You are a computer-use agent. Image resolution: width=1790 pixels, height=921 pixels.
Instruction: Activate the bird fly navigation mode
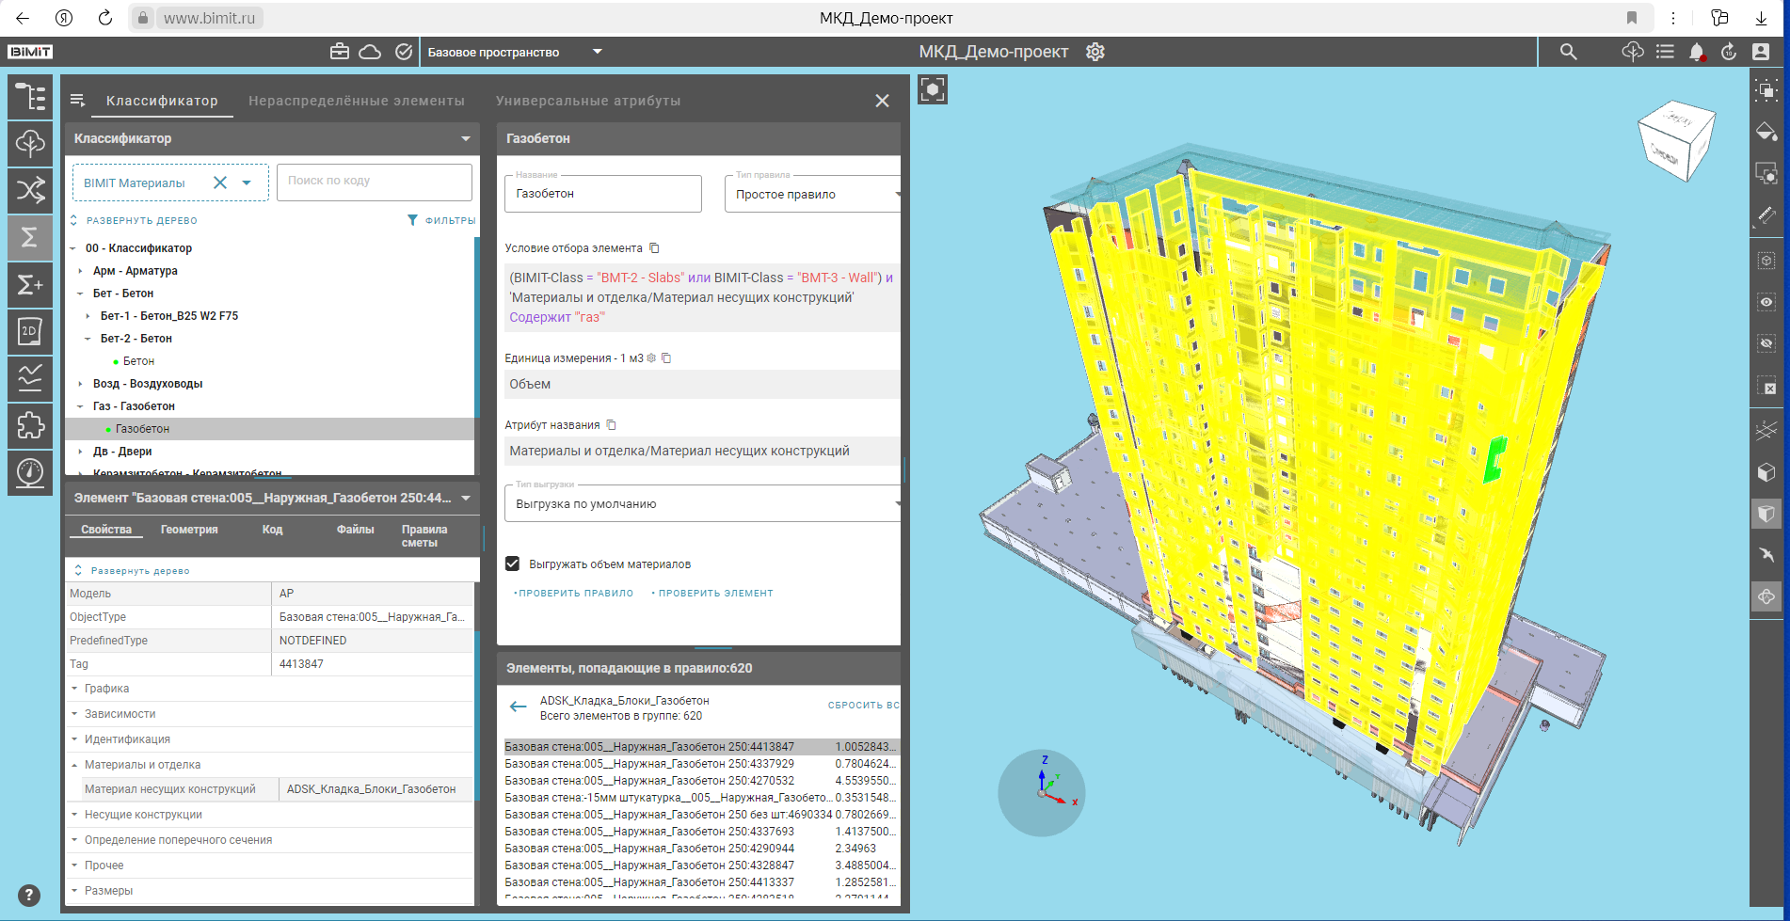click(1766, 555)
